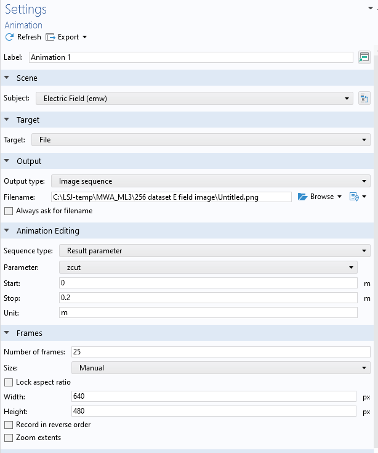
Task: Toggle Lock aspect ratio checkbox
Action: tap(9, 382)
